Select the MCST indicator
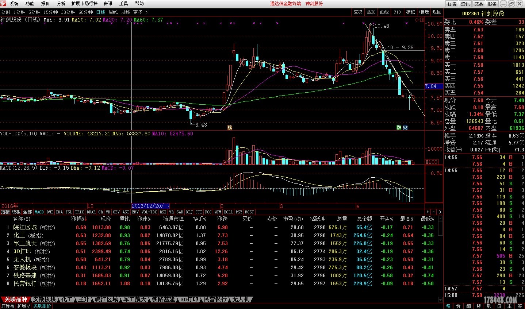525x309 pixels. [x=249, y=212]
